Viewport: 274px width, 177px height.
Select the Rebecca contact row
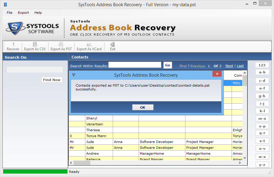(155, 159)
